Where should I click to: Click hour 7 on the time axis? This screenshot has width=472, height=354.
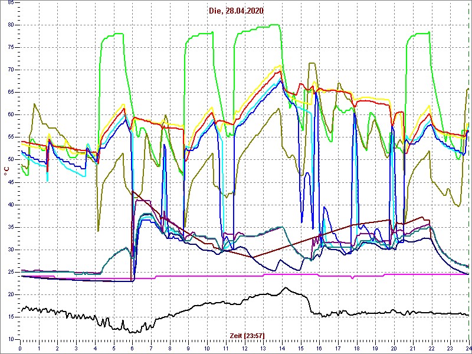(151, 348)
